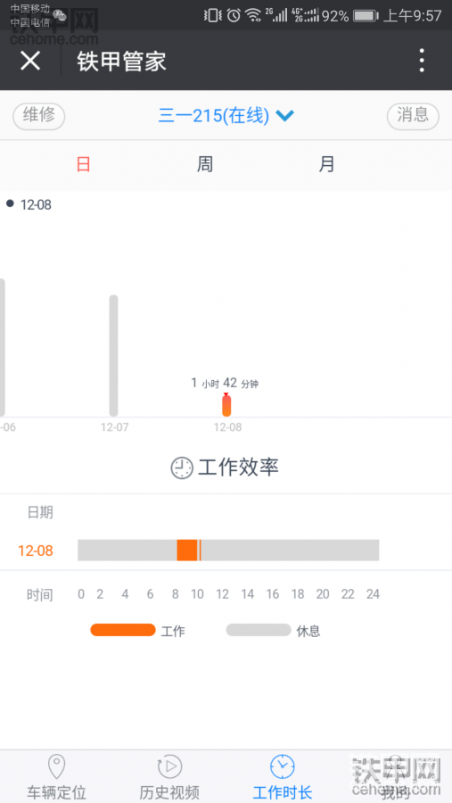Switch to the 月 month view
452x803 pixels.
[326, 164]
